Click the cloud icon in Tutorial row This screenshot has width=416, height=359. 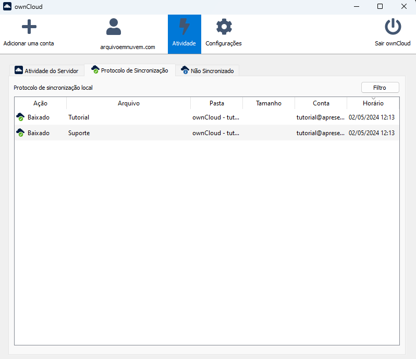pyautogui.click(x=20, y=117)
